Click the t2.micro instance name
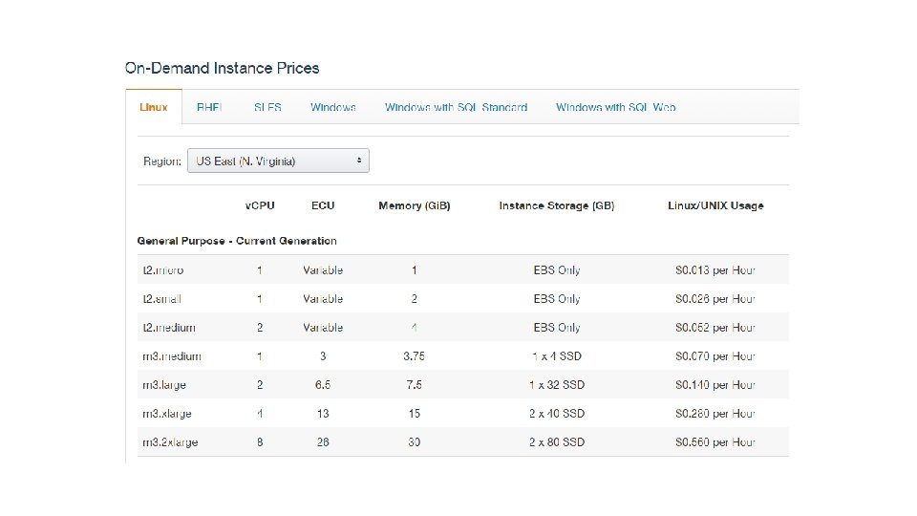Image resolution: width=917 pixels, height=516 pixels. point(163,270)
